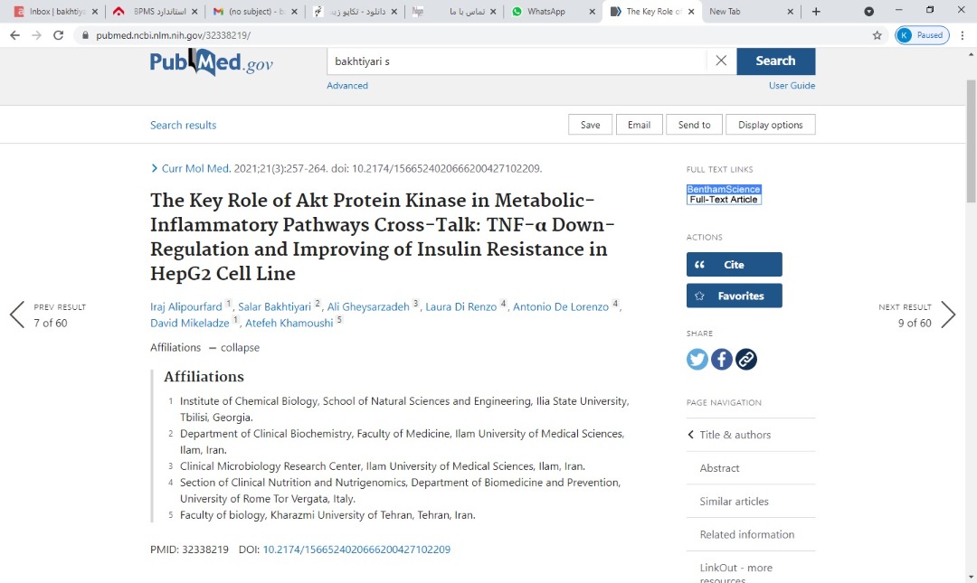The height and width of the screenshot is (583, 977).
Task: Share article on Facebook
Action: click(x=722, y=359)
